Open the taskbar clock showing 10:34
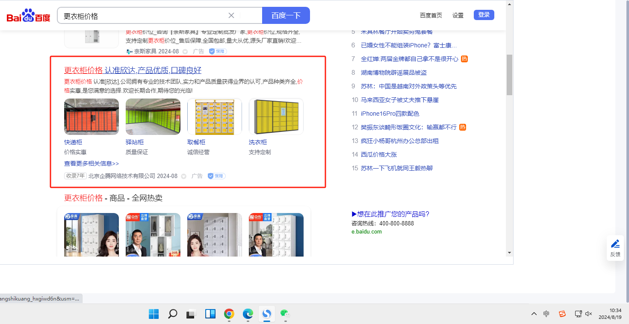Viewport: 629px width, 324px height. 611,314
